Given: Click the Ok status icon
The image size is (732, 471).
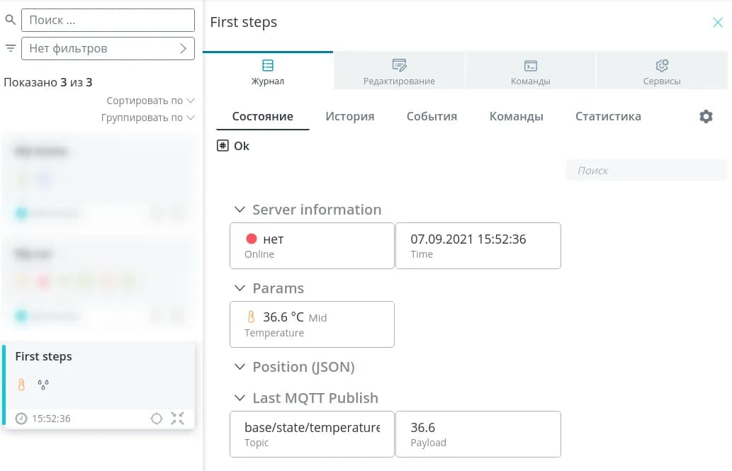Looking at the screenshot, I should click(223, 146).
